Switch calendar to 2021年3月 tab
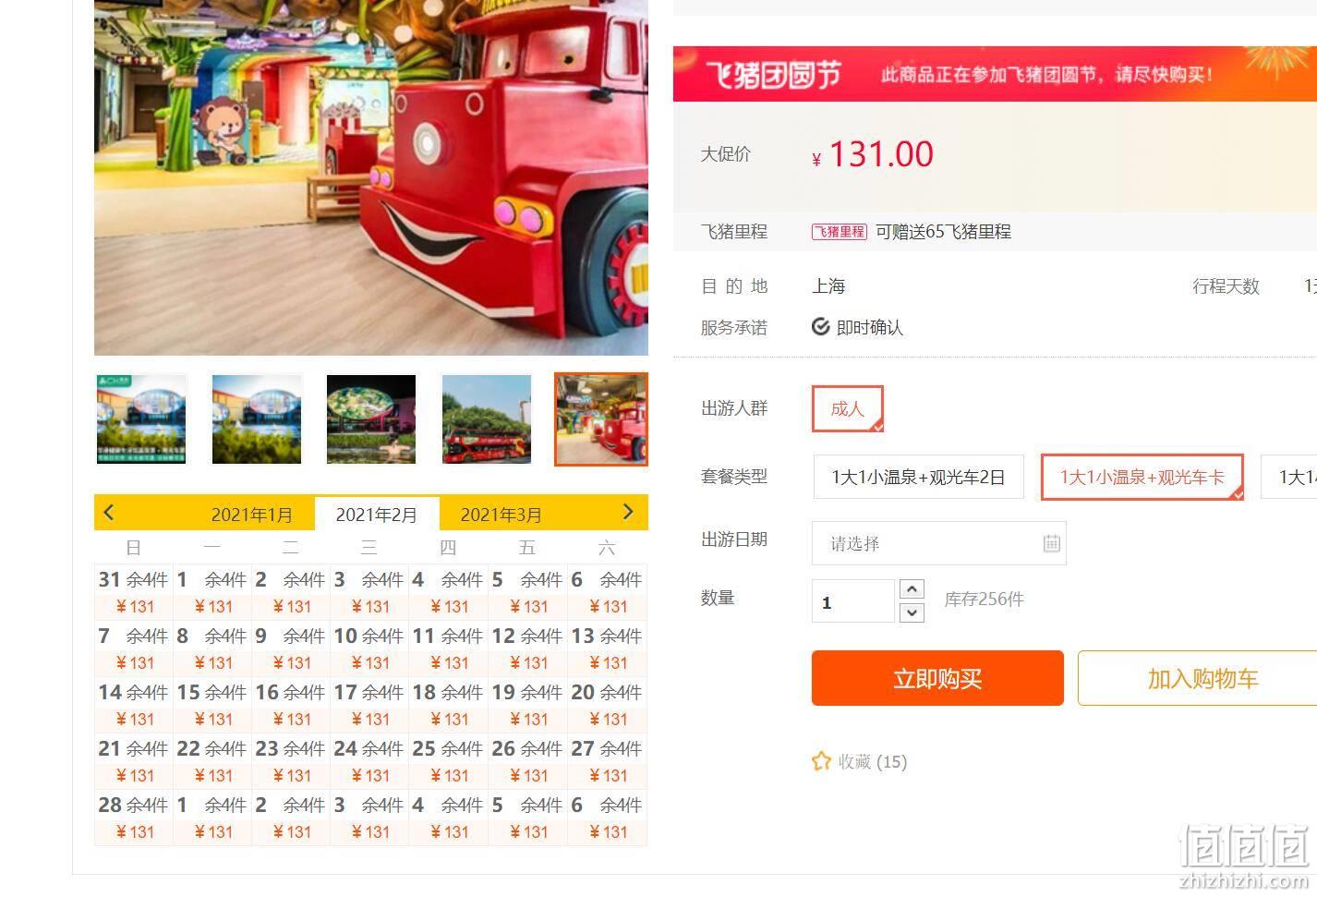 (501, 515)
